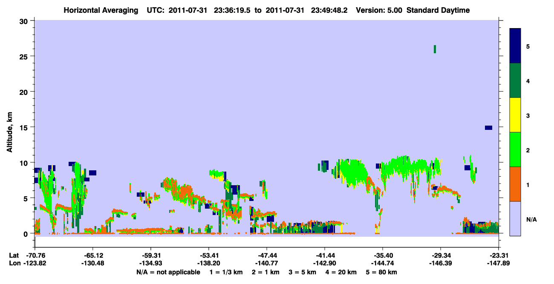Viewport: 554px width, 284px height.
Task: Click the longitude value -142.90
Action: [x=324, y=263]
